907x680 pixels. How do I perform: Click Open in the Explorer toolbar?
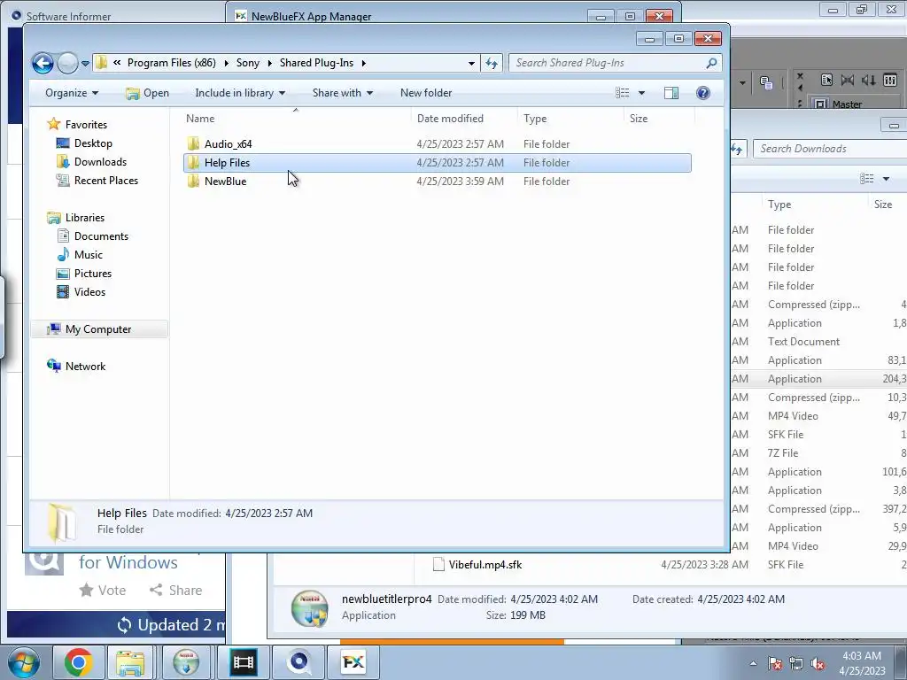(x=148, y=93)
